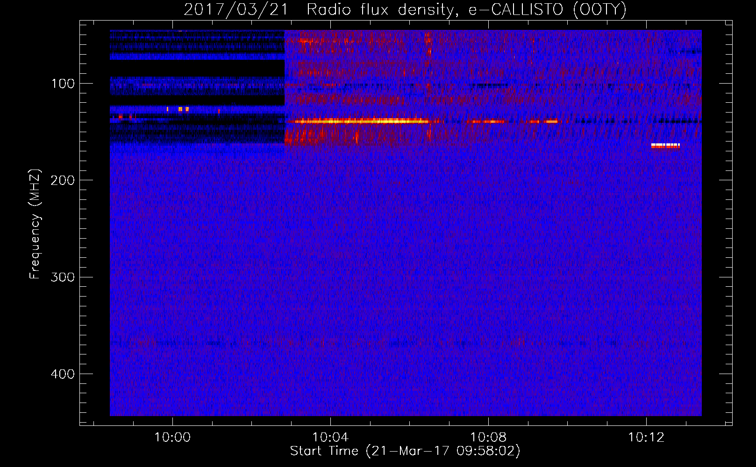Click the 10:04 time tick label
756x467 pixels.
(330, 438)
